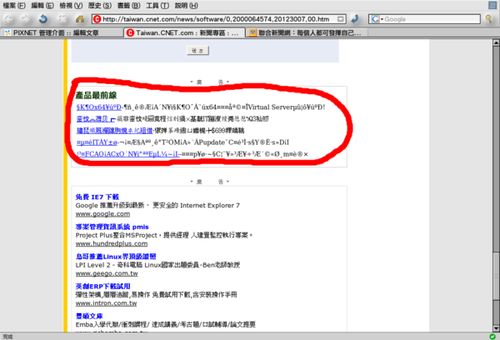Click the CNET favicon in address bar
The height and width of the screenshot is (340, 500).
tap(97, 19)
